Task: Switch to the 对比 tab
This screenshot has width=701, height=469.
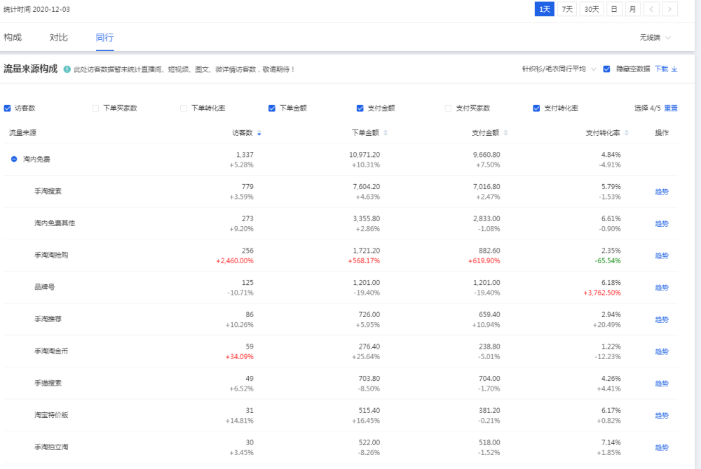Action: tap(59, 38)
